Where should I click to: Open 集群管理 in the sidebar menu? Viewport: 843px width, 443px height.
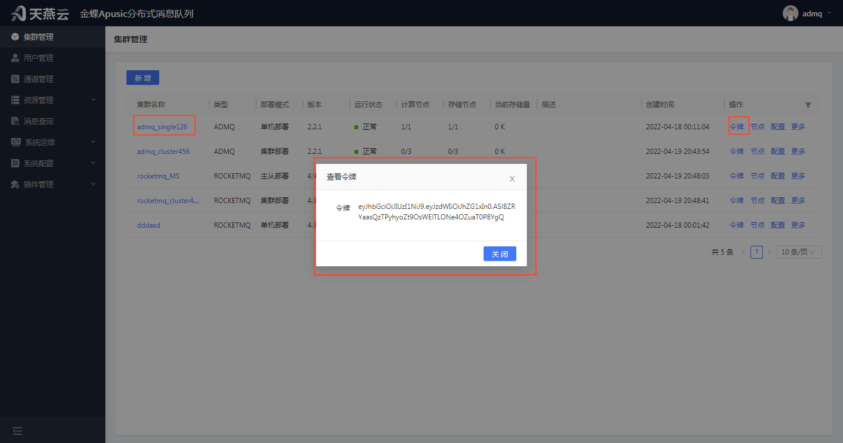53,37
